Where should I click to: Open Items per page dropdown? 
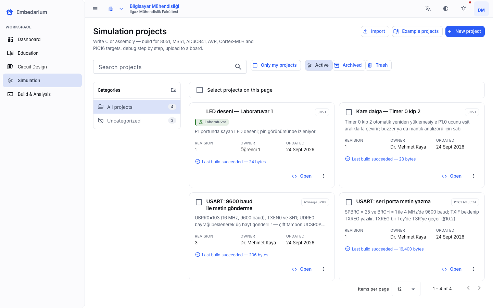[x=406, y=289]
